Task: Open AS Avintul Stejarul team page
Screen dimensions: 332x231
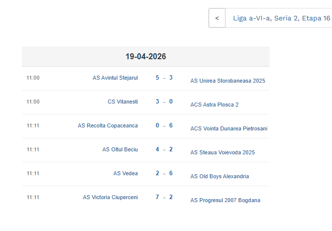Action: pos(115,78)
